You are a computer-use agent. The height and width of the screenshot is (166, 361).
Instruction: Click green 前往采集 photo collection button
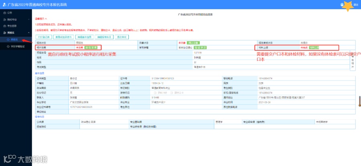pos(91,48)
